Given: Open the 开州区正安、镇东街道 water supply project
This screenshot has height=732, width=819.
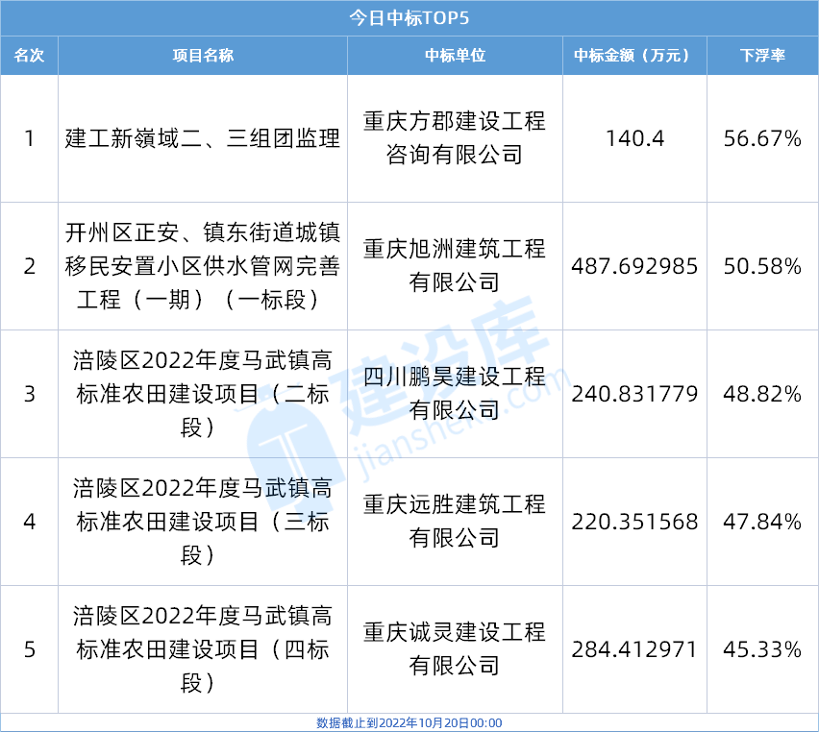Looking at the screenshot, I should [x=203, y=266].
